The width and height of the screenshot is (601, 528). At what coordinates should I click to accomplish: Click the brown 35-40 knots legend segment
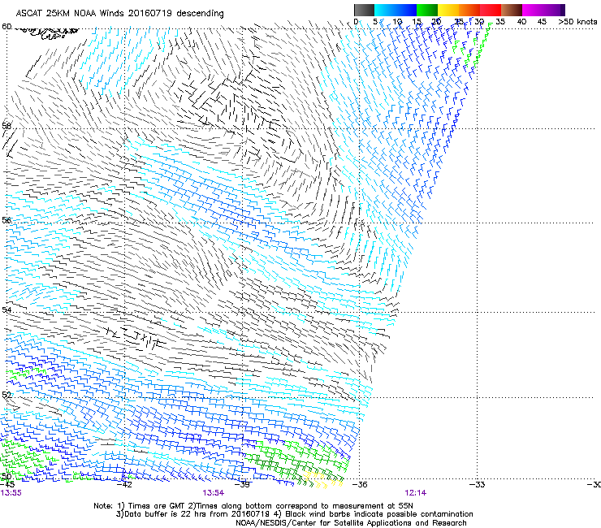click(512, 10)
